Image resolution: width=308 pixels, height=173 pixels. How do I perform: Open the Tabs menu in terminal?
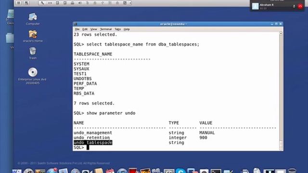[117, 29]
